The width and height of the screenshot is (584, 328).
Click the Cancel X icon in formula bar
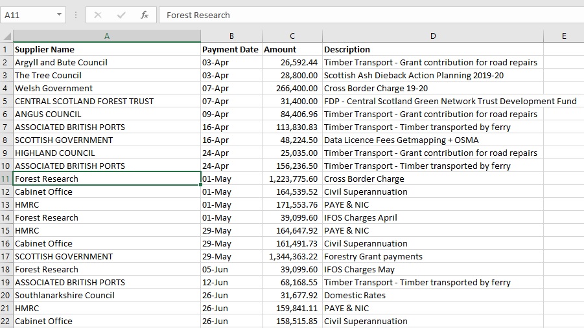click(x=98, y=15)
